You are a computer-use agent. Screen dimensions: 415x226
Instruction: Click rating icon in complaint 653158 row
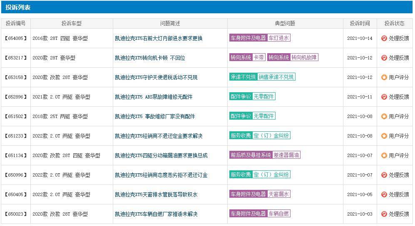pos(384,77)
